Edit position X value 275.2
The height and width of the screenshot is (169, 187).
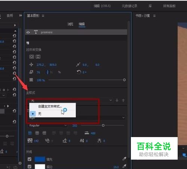40,65
